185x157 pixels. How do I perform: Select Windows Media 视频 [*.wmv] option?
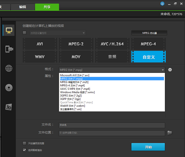(112, 92)
